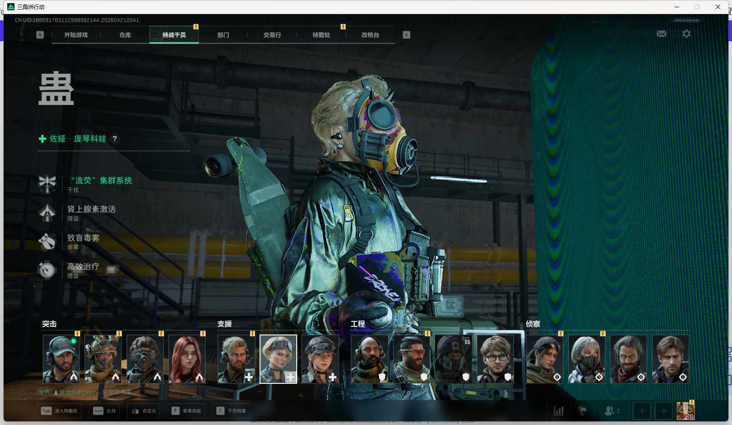Click the E next-tab key icon
The height and width of the screenshot is (425, 732).
pos(406,35)
